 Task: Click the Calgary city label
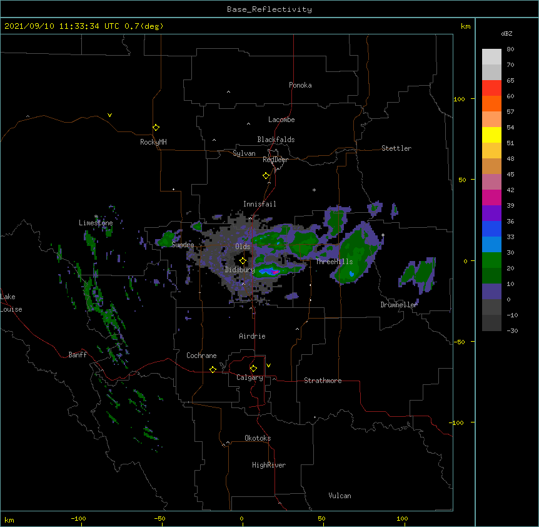coord(249,377)
